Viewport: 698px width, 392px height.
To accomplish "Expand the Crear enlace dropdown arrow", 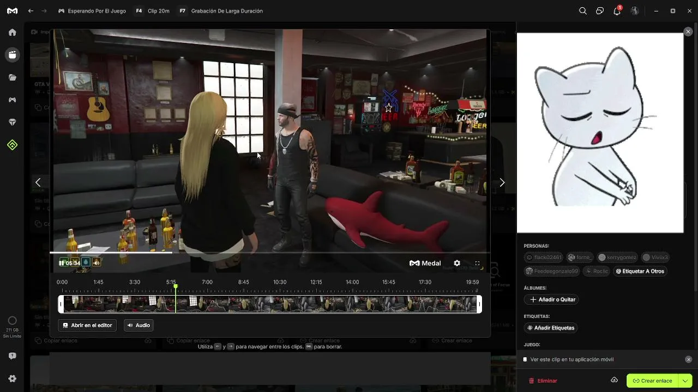I will (x=685, y=381).
